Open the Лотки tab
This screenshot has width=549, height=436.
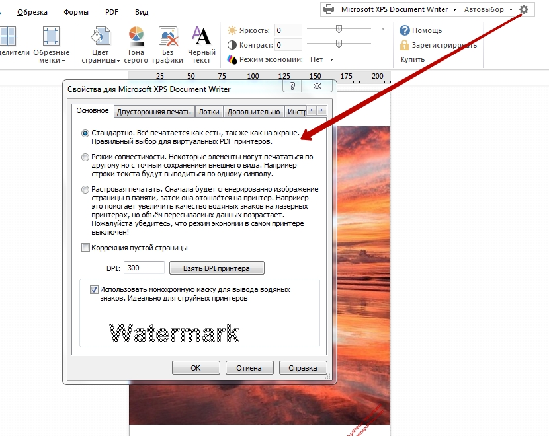[209, 112]
